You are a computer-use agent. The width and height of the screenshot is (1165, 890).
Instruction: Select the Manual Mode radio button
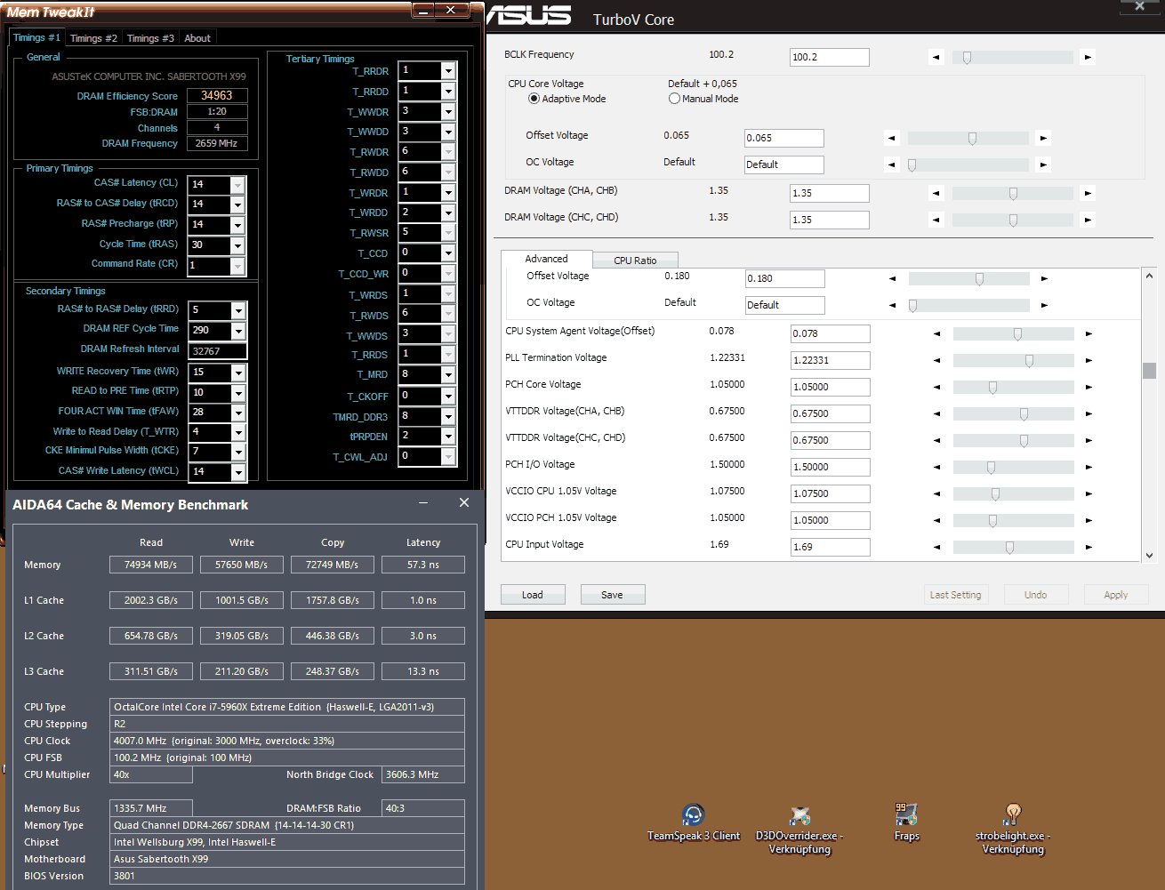[674, 99]
